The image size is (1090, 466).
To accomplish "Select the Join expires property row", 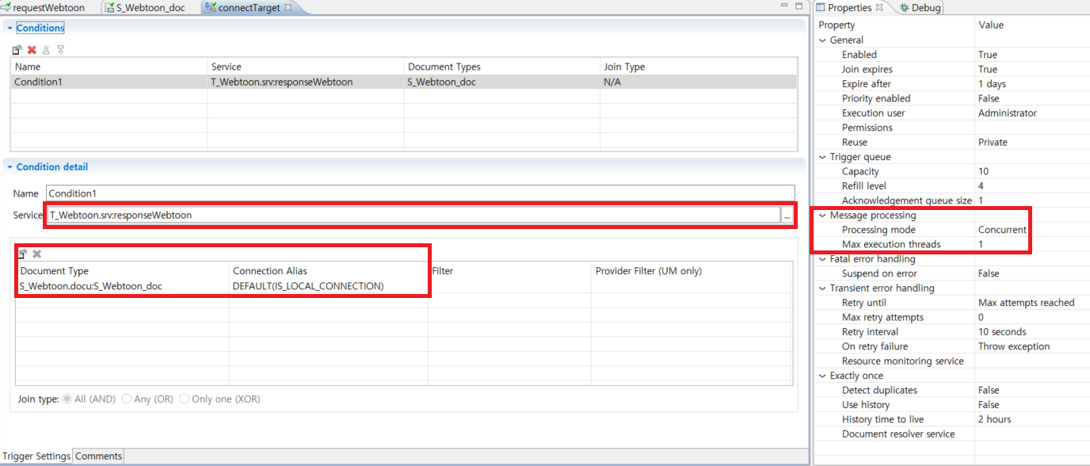I will click(951, 70).
